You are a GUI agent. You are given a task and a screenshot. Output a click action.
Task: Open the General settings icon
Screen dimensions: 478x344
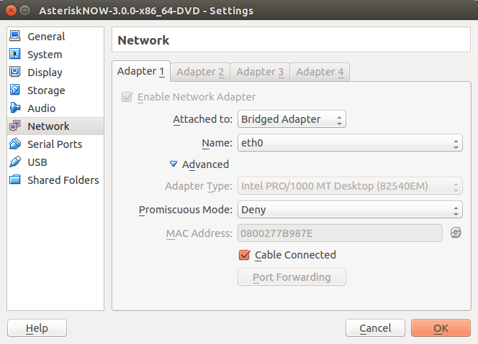point(15,36)
